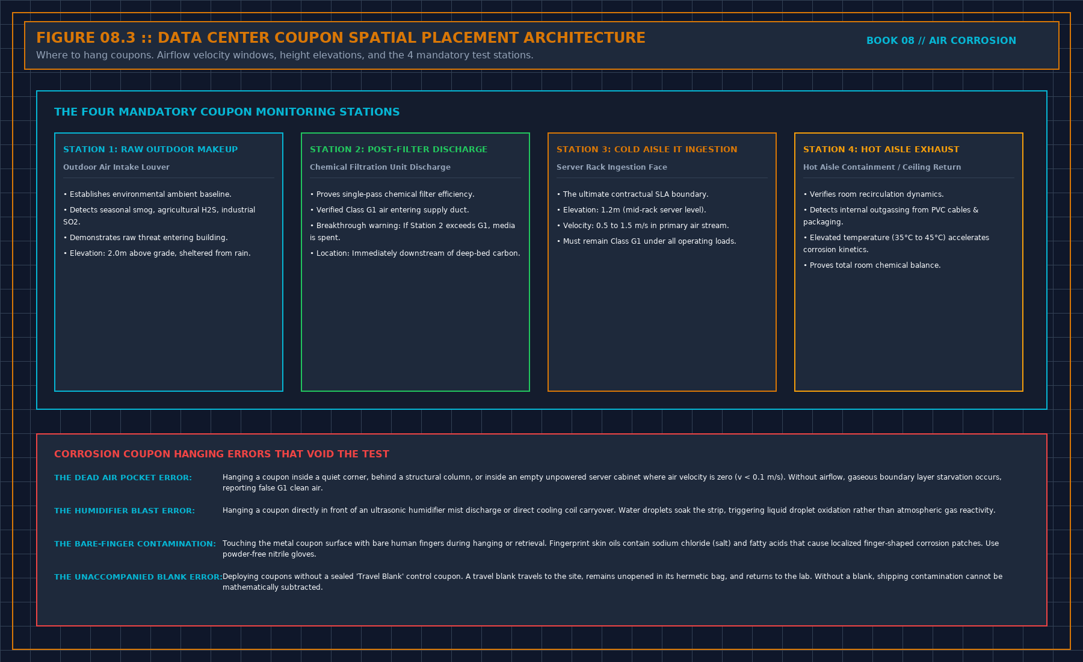
Task: Click 'THE FOUR MANDATORY COUPON MONITORING STATIONS' heading
Action: 227,112
